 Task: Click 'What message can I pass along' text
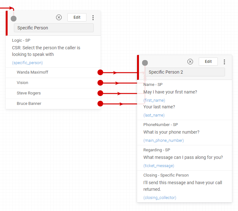[183, 157]
